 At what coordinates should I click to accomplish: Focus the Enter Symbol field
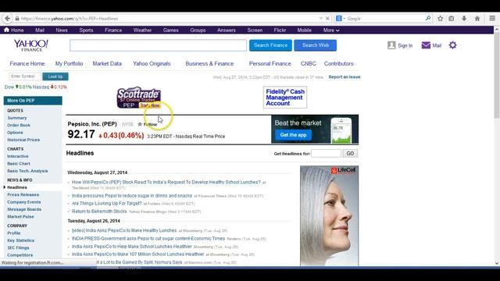point(24,76)
